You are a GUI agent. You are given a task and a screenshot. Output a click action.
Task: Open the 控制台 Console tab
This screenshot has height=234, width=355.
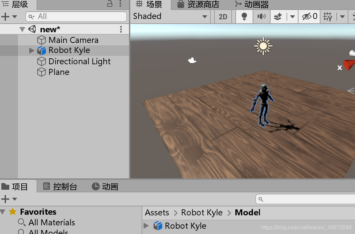[60, 187]
